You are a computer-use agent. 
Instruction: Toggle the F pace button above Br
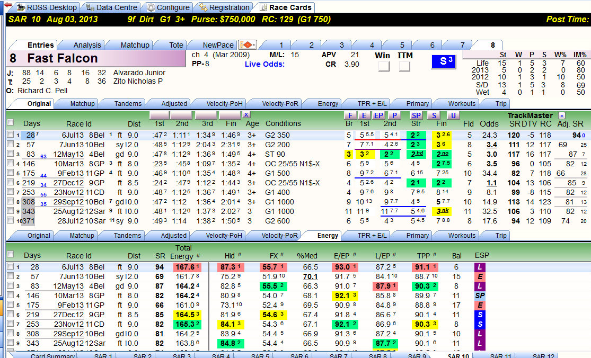point(350,115)
